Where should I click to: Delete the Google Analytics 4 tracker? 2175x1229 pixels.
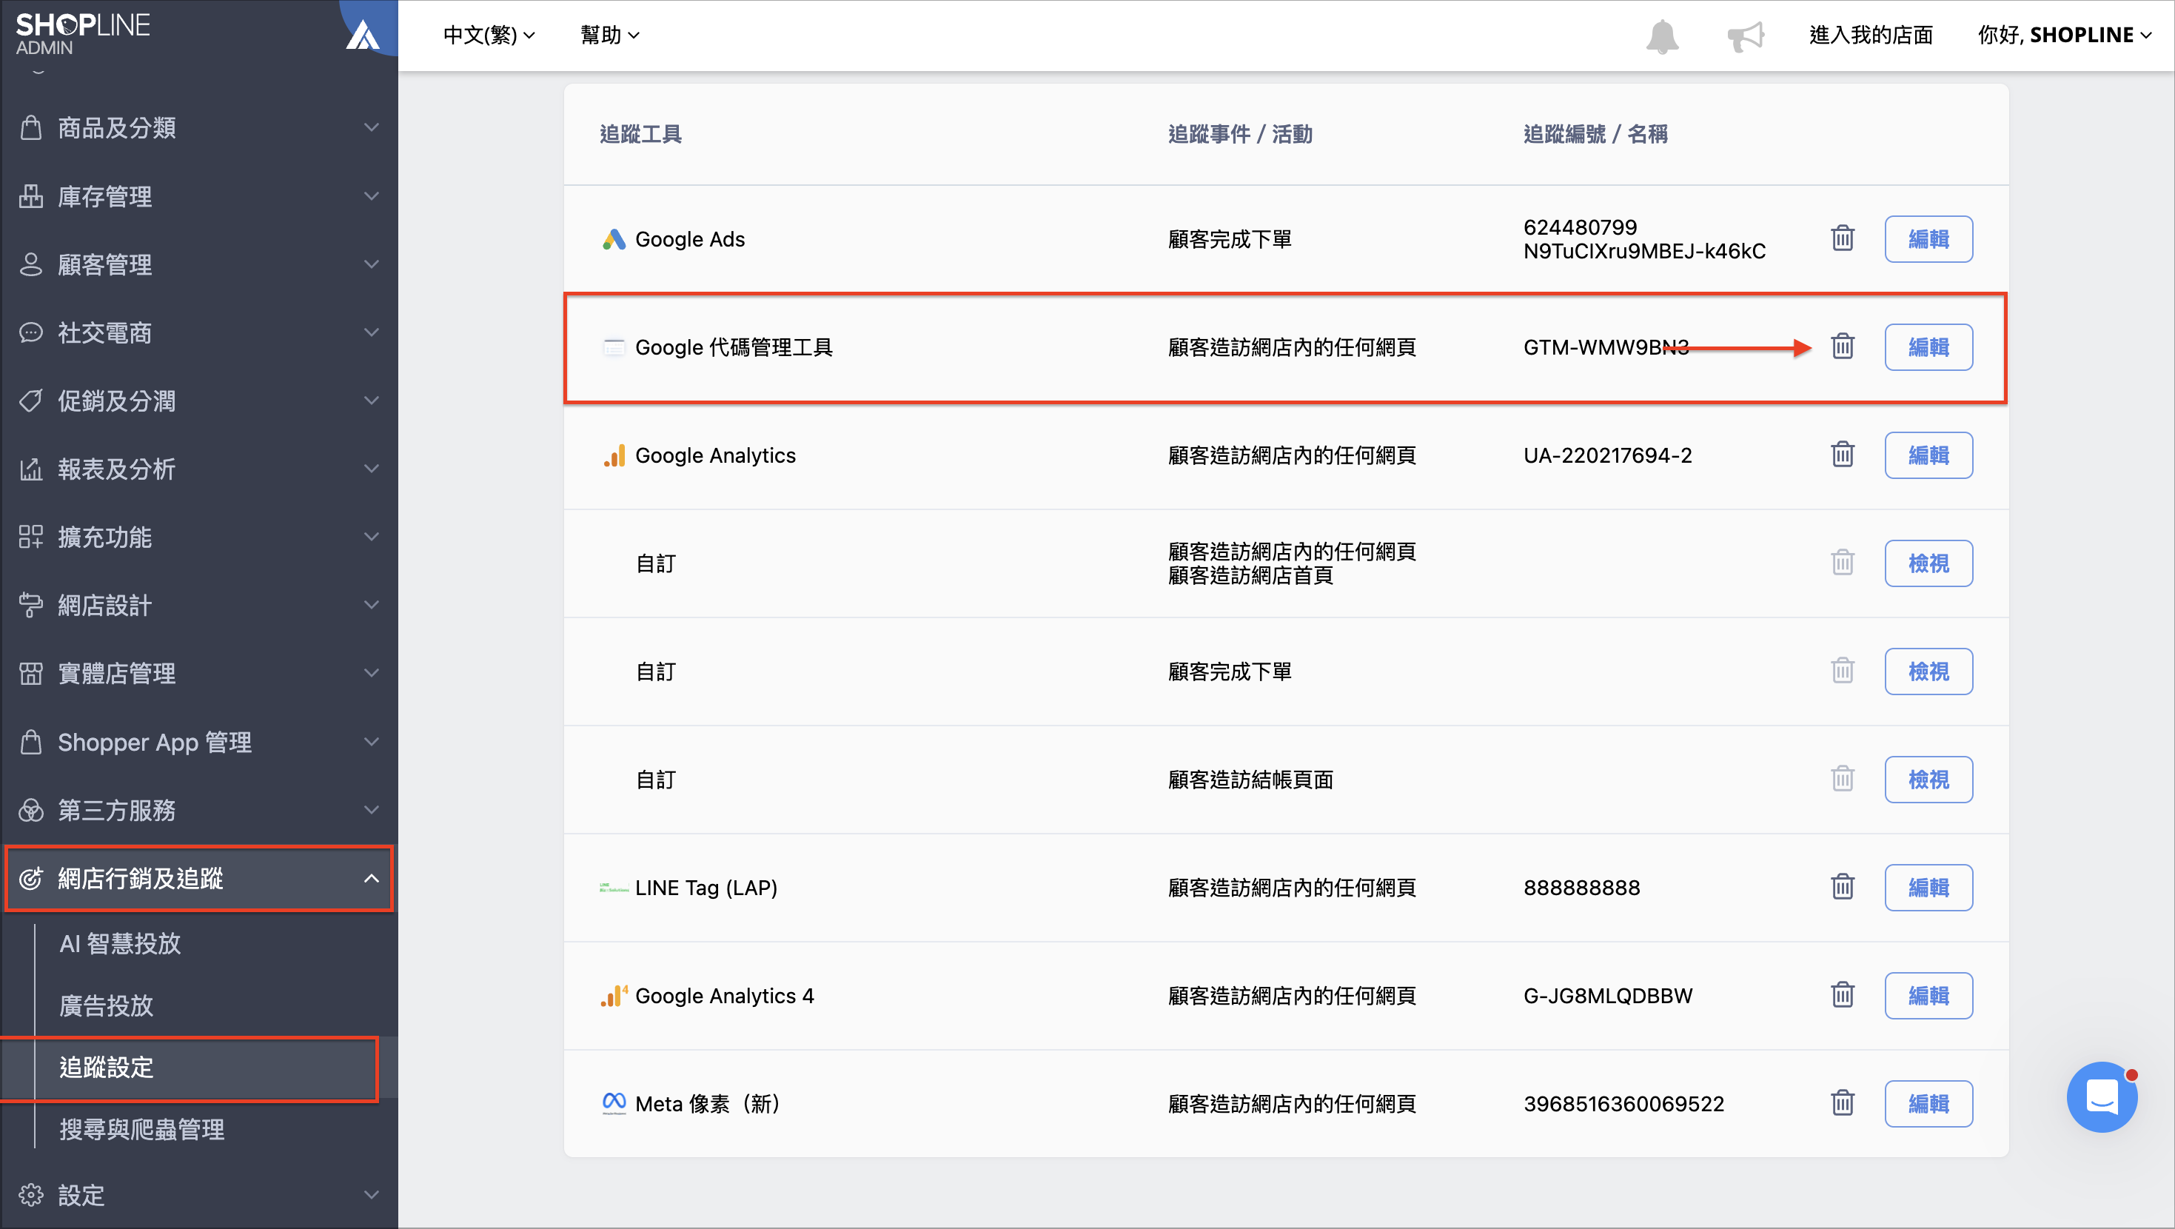tap(1843, 995)
